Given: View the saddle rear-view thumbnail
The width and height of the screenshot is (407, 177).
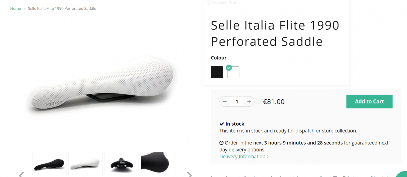Looking at the screenshot, I should point(122,163).
